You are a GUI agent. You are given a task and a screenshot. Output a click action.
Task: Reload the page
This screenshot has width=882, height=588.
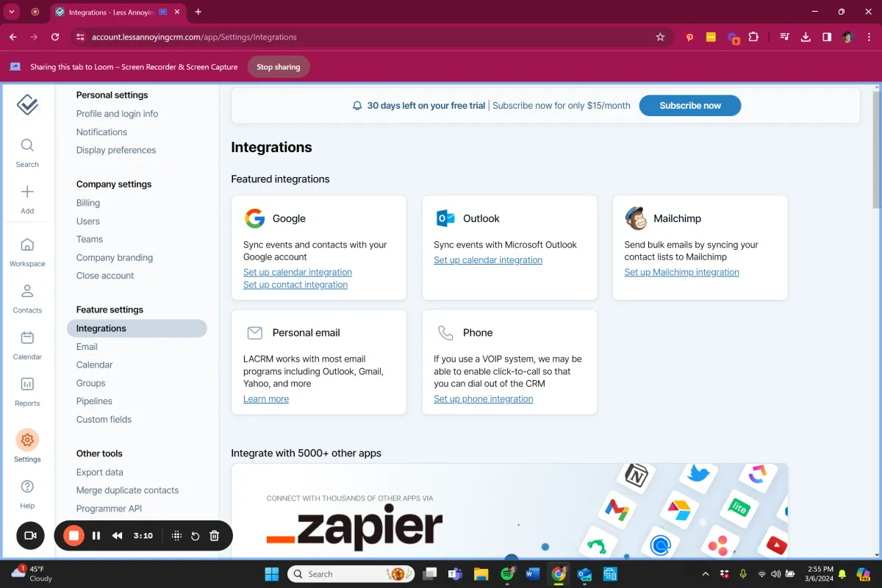click(x=55, y=37)
